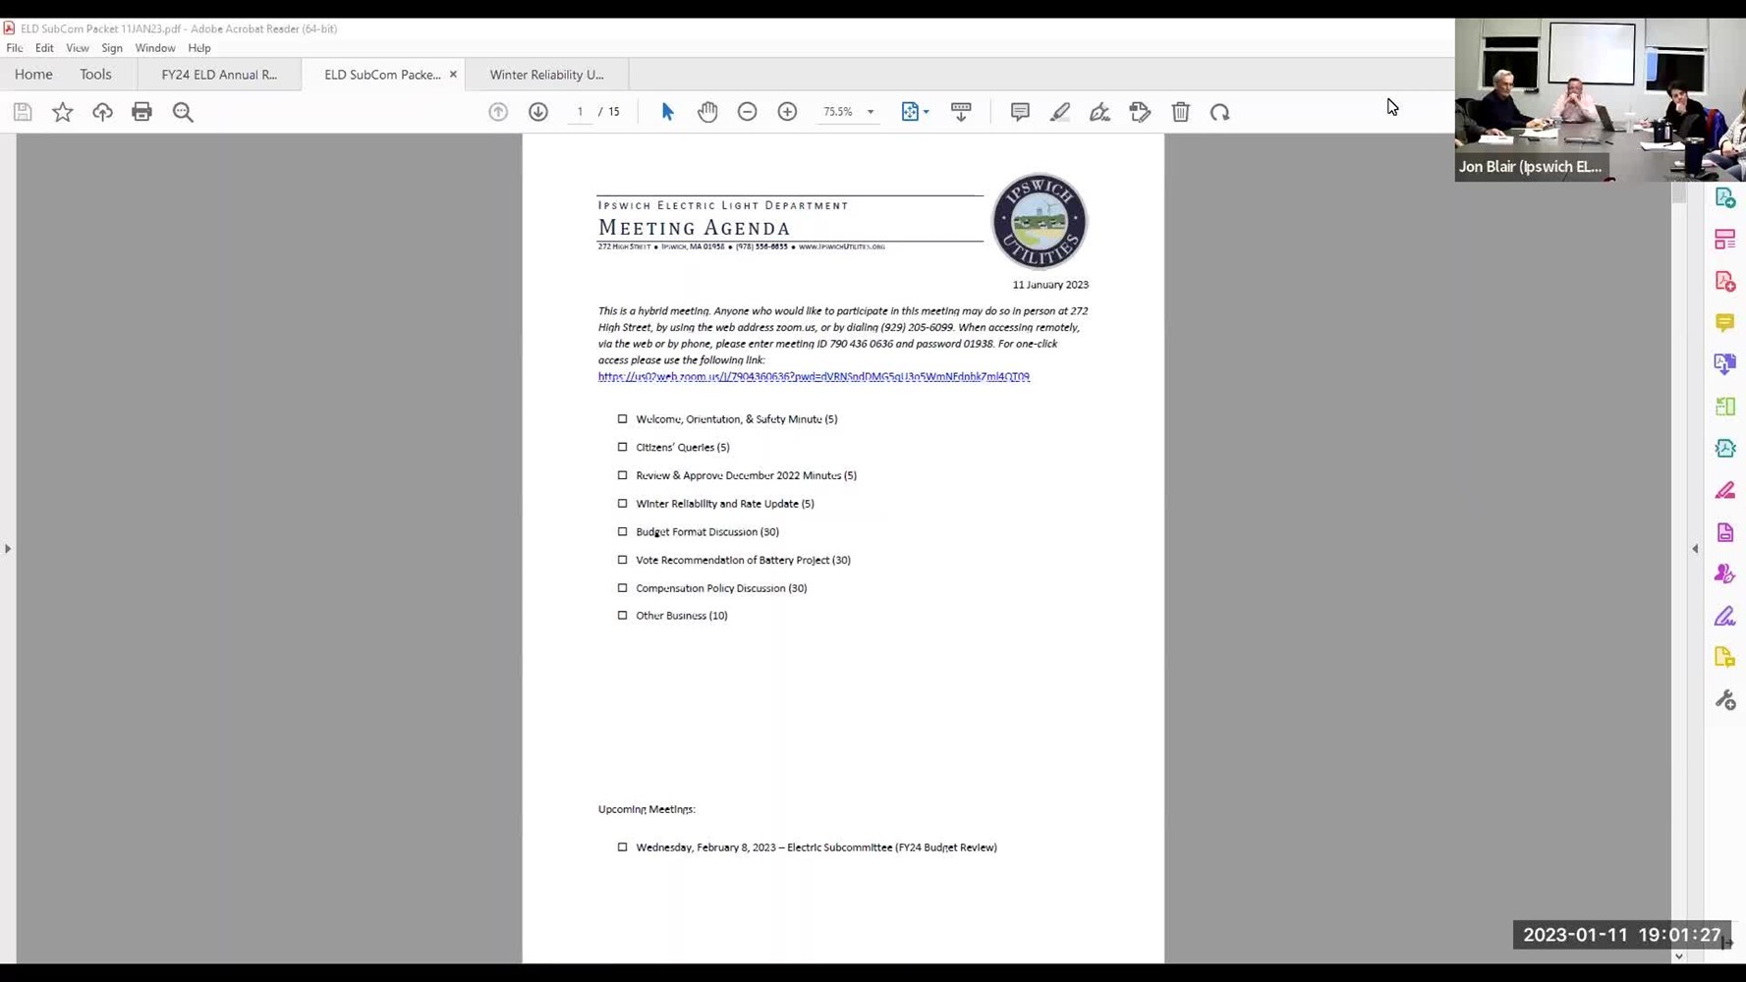Screen dimensions: 1746x982
Task: Check the Welcome, Orientation, & Safety Minute box
Action: (x=622, y=419)
